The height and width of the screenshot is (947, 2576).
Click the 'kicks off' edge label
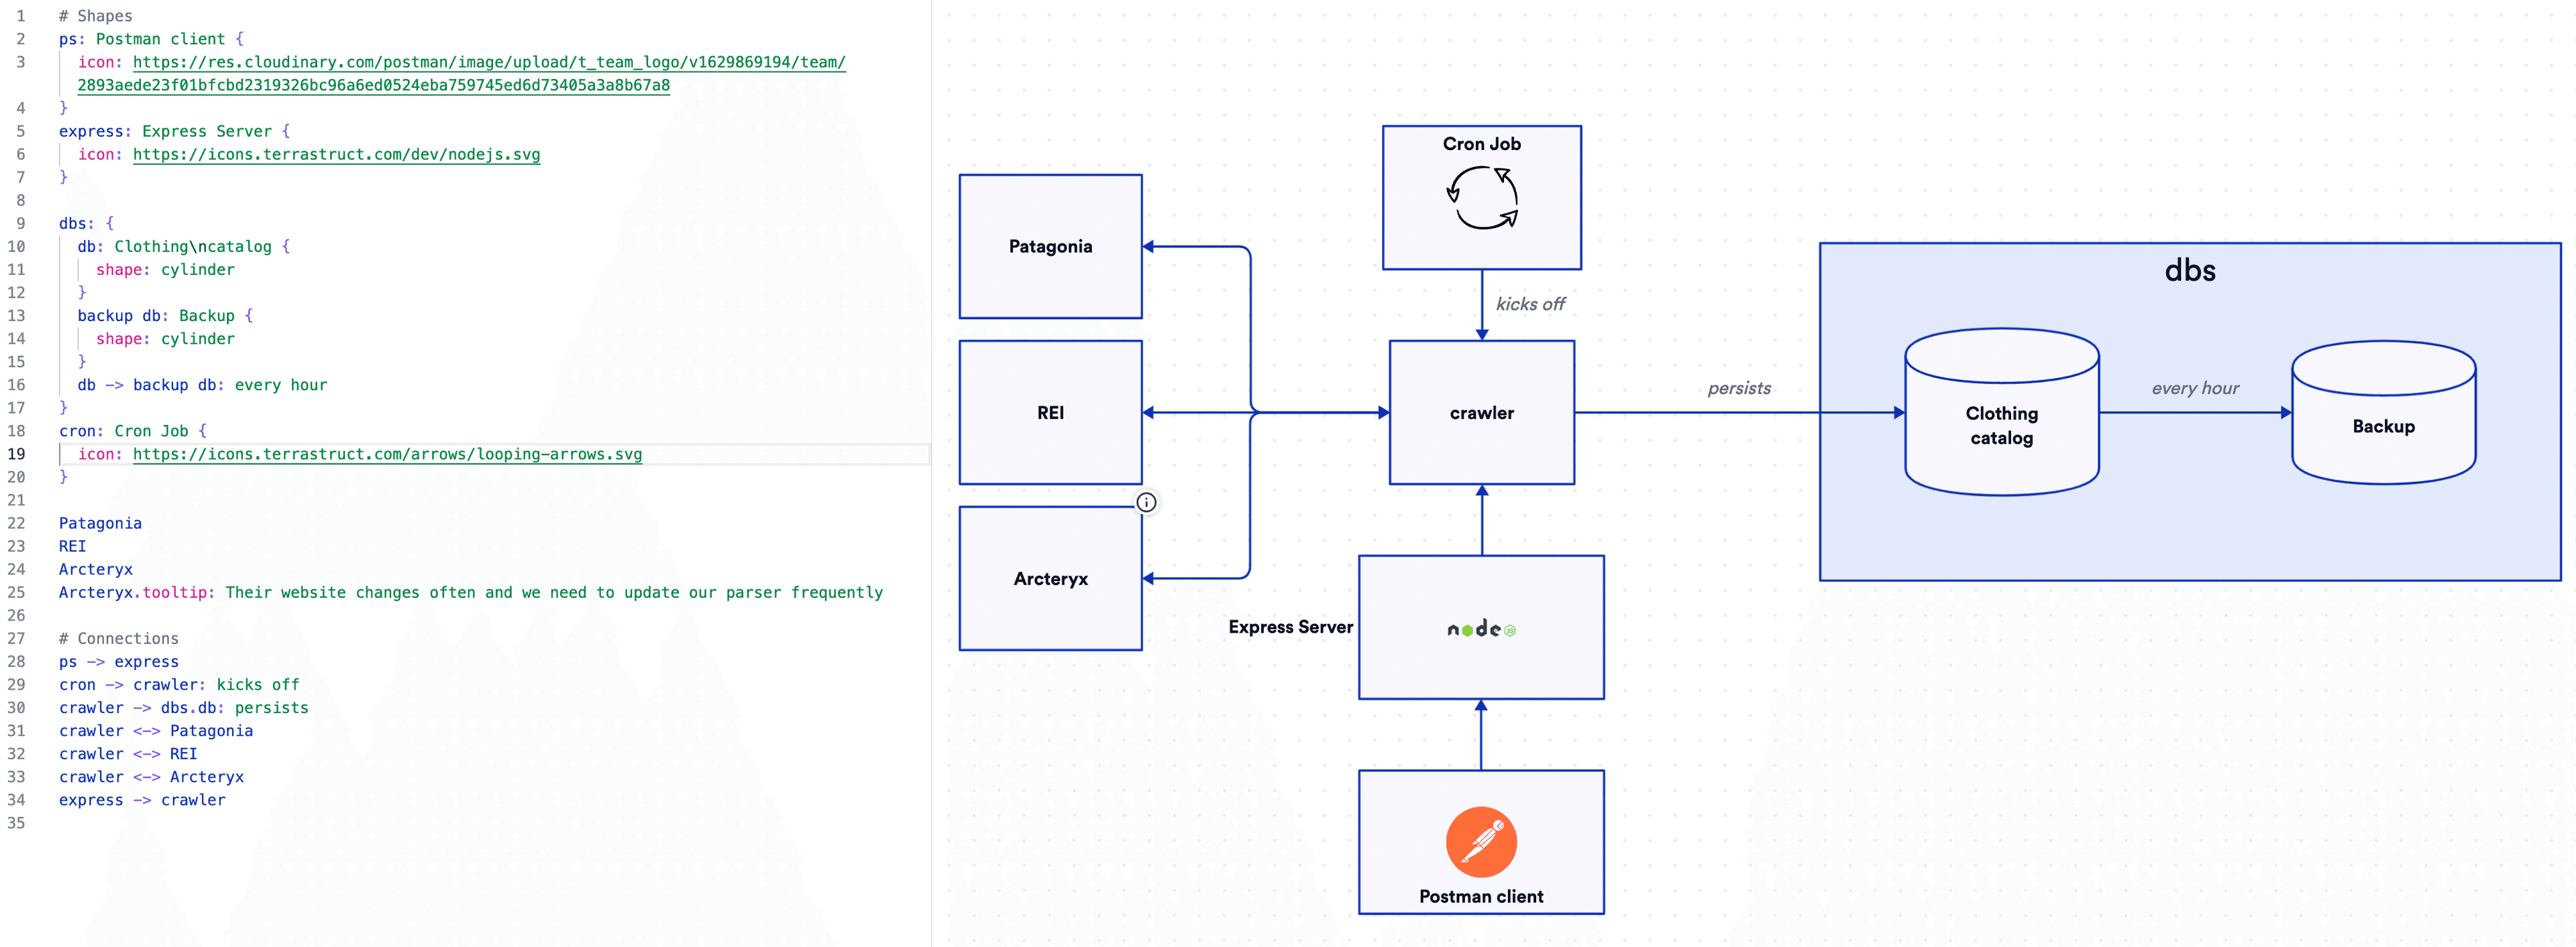[x=1530, y=304]
